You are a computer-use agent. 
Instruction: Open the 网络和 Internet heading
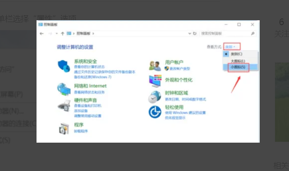tap(90, 86)
